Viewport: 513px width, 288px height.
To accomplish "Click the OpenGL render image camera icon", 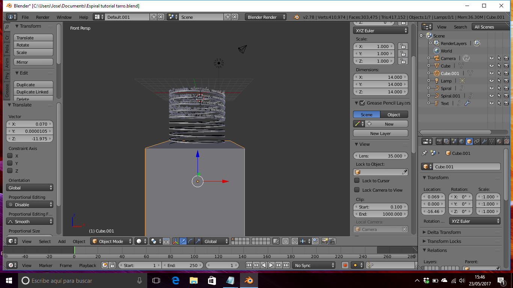I will (325, 241).
